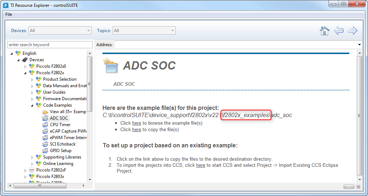Click 'here' to start CCS
This screenshot has width=368, height=196.
(x=201, y=165)
